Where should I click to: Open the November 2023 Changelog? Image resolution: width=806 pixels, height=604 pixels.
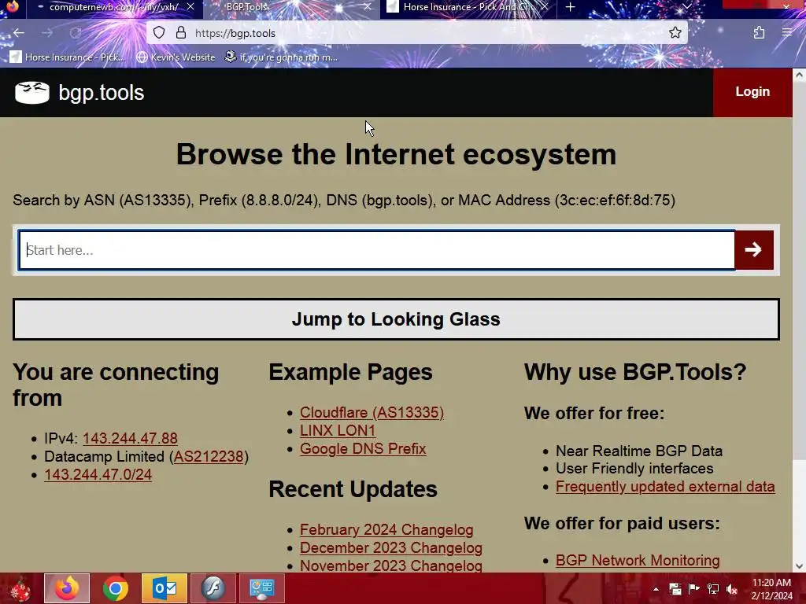click(x=390, y=565)
